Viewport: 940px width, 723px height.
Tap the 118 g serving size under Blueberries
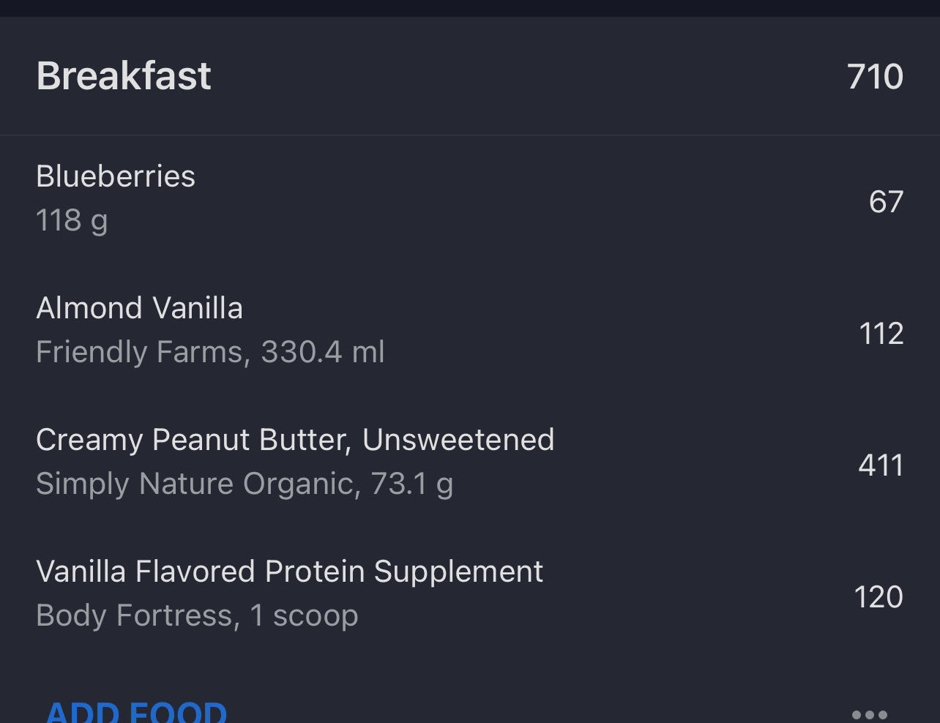coord(71,220)
